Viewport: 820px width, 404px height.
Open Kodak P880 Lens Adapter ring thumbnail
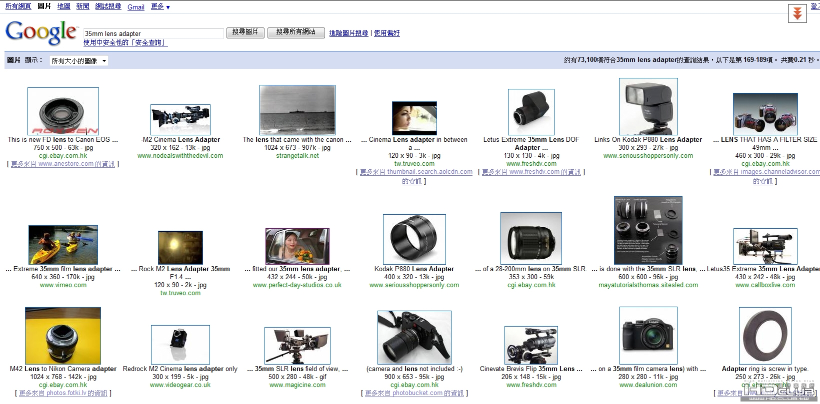point(414,239)
